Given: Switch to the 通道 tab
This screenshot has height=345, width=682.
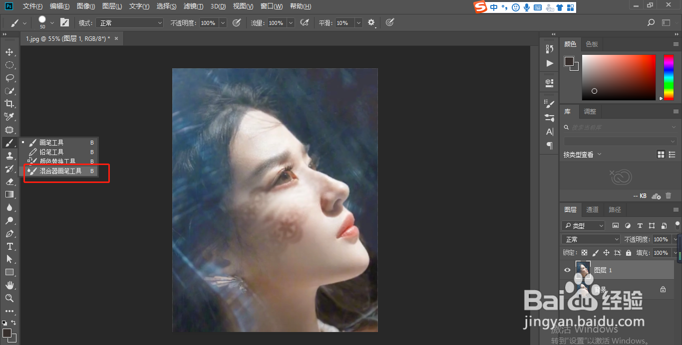Looking at the screenshot, I should tap(592, 209).
